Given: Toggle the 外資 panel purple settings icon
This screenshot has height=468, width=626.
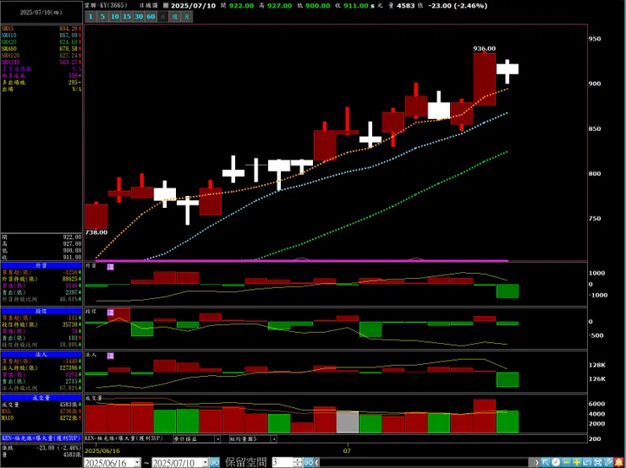Looking at the screenshot, I should point(111,266).
